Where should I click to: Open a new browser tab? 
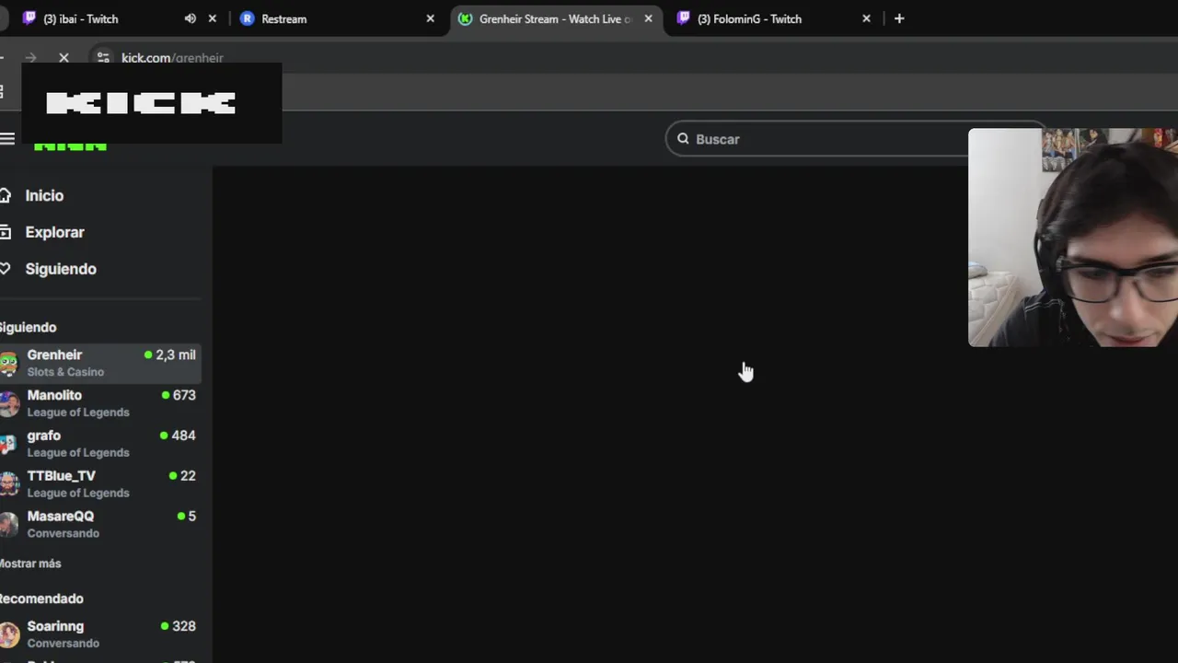click(x=899, y=18)
